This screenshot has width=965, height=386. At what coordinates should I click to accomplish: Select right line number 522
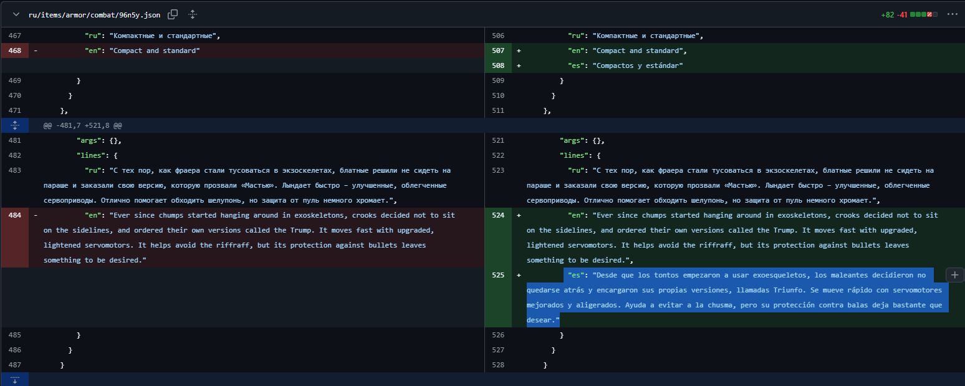coord(498,155)
